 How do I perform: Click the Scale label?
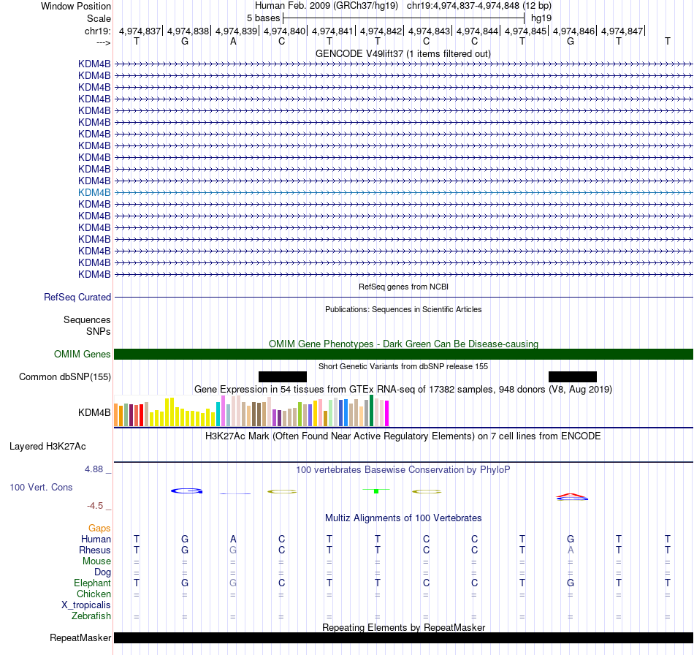point(99,18)
